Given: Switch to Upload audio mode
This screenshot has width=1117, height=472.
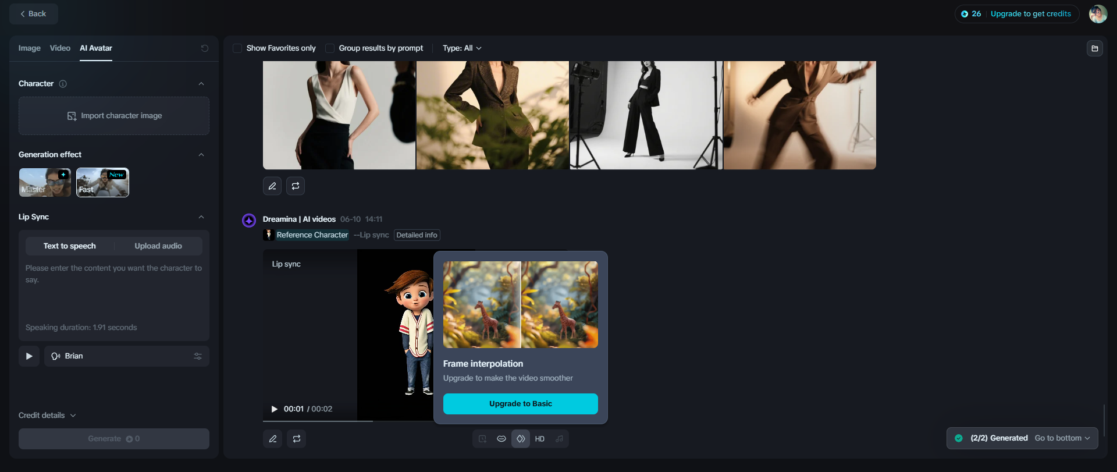Looking at the screenshot, I should 158,246.
